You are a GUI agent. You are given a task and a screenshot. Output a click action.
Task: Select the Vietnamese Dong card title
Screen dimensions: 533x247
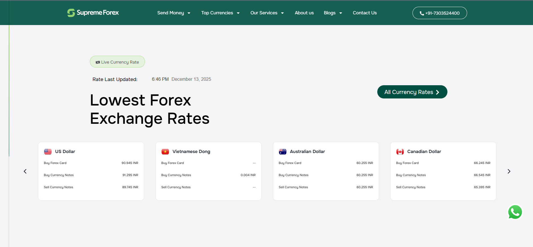(191, 152)
